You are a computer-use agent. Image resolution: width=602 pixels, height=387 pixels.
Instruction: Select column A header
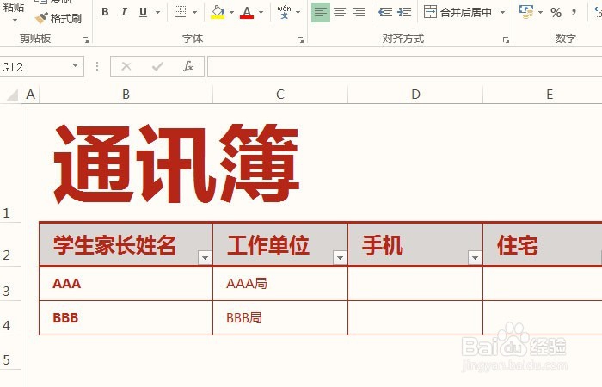click(x=30, y=95)
